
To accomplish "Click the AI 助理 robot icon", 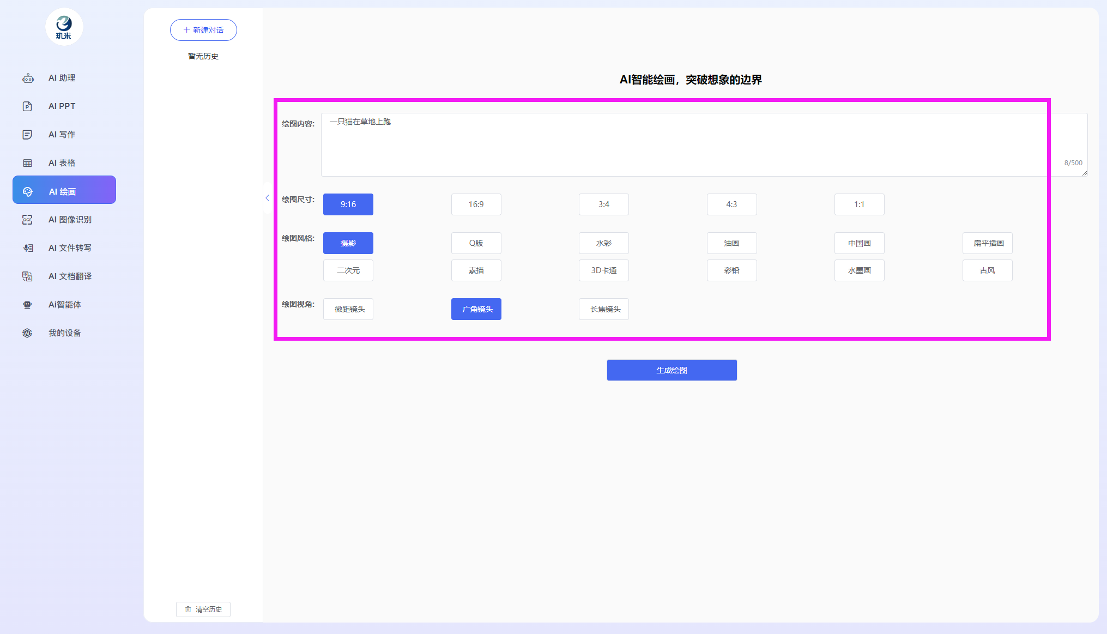I will (28, 78).
